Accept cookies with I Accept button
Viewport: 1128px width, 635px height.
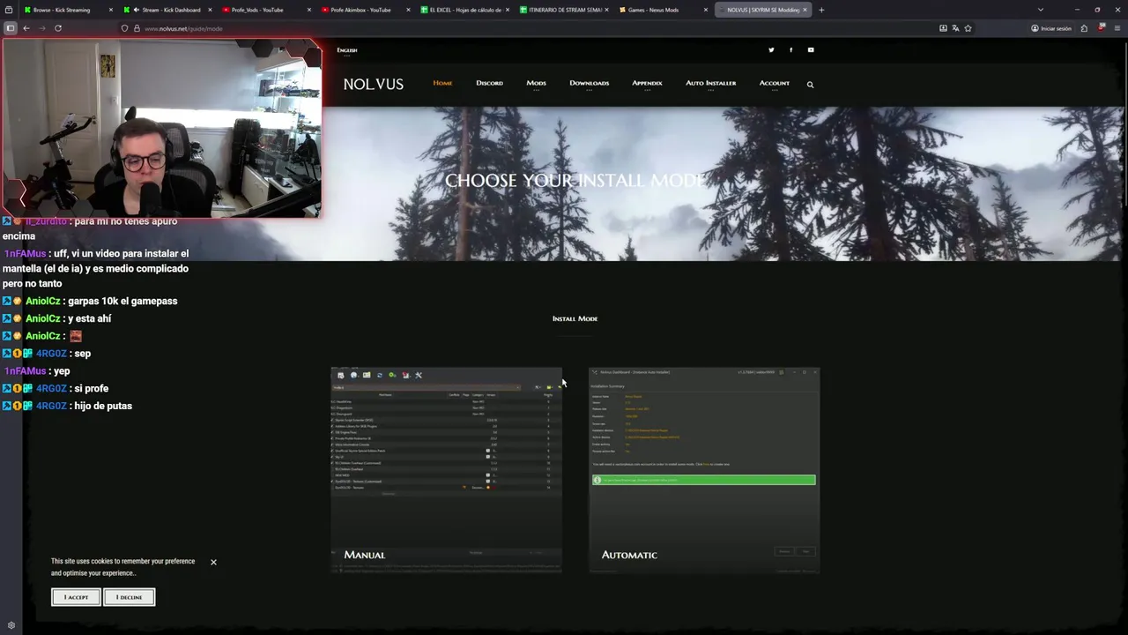point(76,597)
